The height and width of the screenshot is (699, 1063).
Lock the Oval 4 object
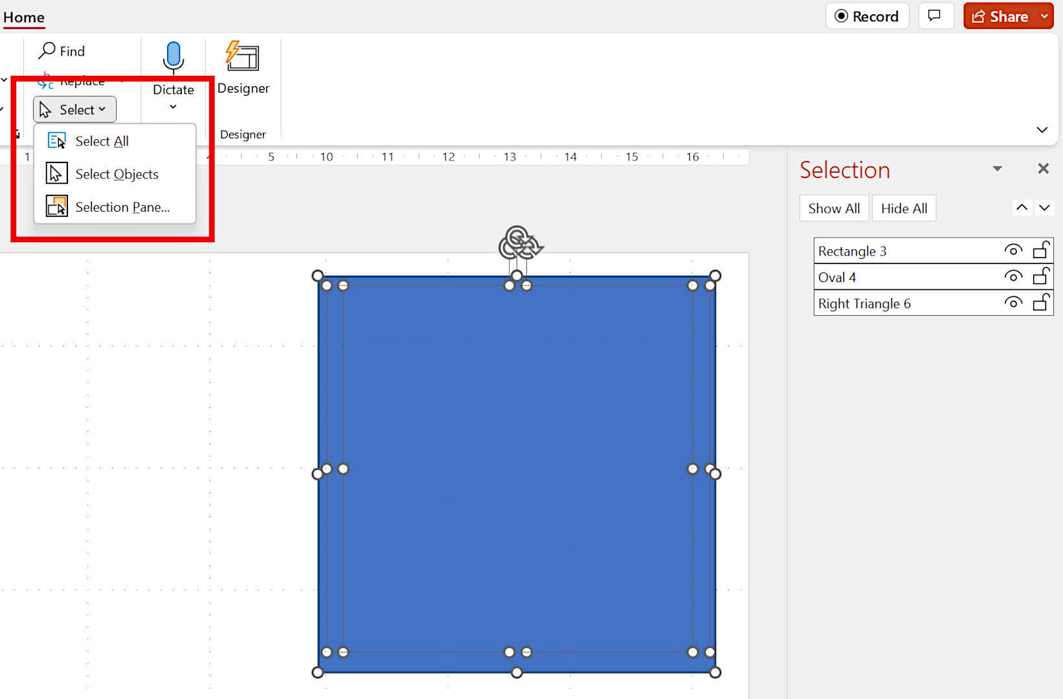click(1040, 277)
